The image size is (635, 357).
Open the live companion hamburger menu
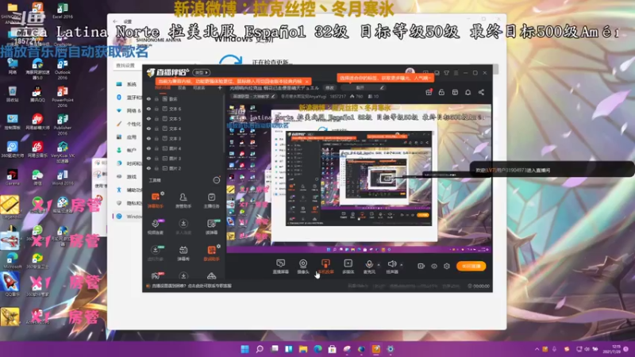(456, 73)
